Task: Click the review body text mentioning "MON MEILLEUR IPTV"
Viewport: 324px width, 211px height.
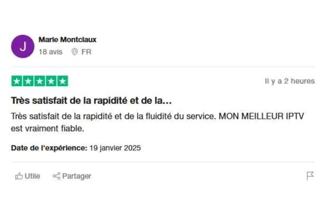Action: tap(158, 121)
